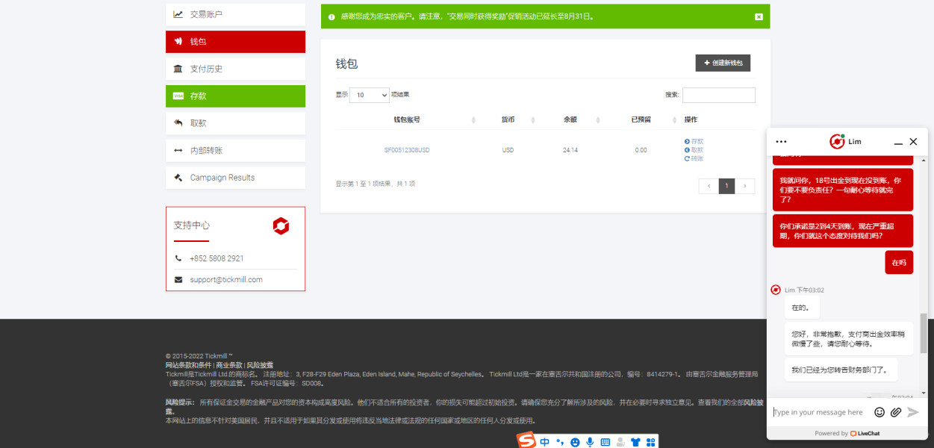Click the envelope icon beside support email
The image size is (934, 448).
(x=178, y=280)
